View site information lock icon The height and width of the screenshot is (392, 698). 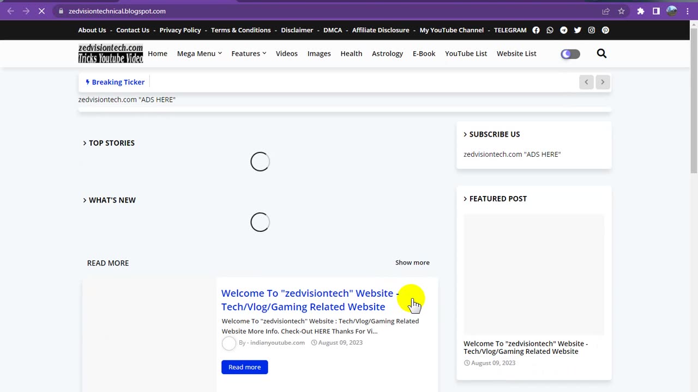point(61,11)
